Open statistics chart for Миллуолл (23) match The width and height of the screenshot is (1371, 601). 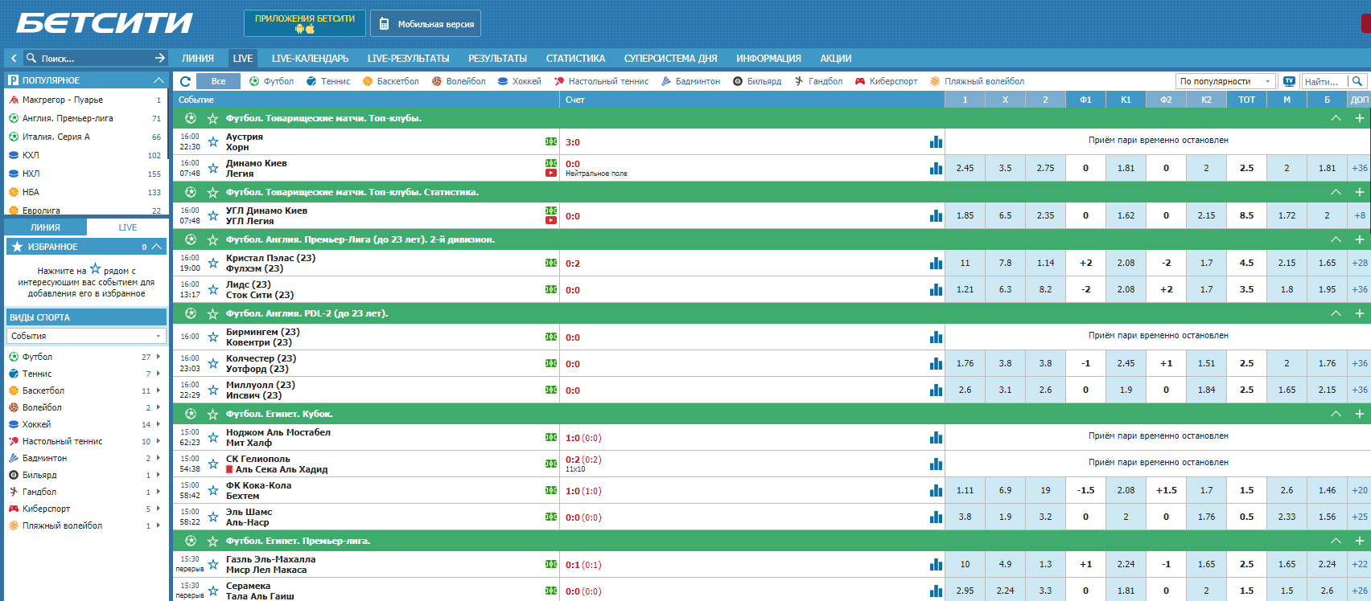point(936,390)
